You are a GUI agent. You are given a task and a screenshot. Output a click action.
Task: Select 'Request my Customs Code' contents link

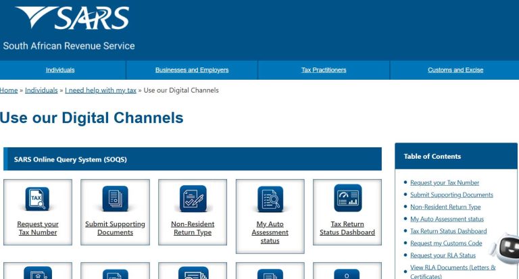(x=446, y=243)
